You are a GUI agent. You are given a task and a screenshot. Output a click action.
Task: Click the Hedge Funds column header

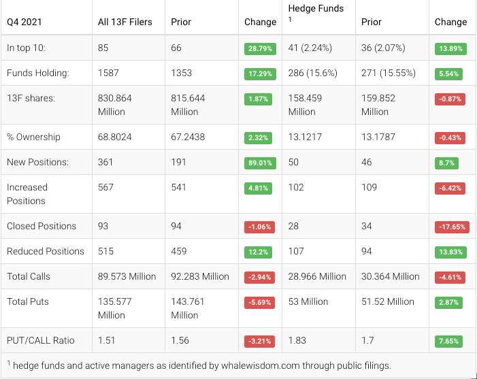pos(316,9)
